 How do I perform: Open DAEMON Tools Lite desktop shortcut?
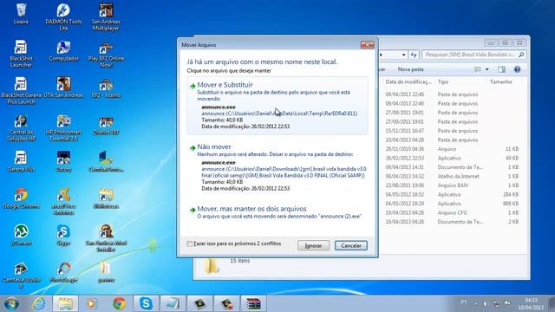pos(63,17)
